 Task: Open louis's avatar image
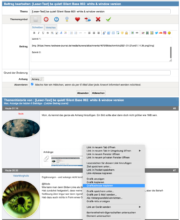(x=21, y=128)
